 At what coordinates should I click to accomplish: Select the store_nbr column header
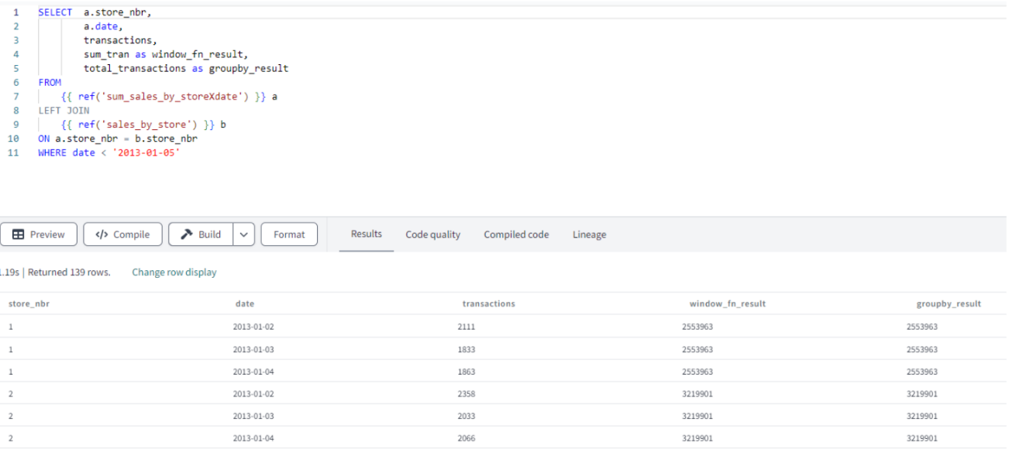[29, 304]
